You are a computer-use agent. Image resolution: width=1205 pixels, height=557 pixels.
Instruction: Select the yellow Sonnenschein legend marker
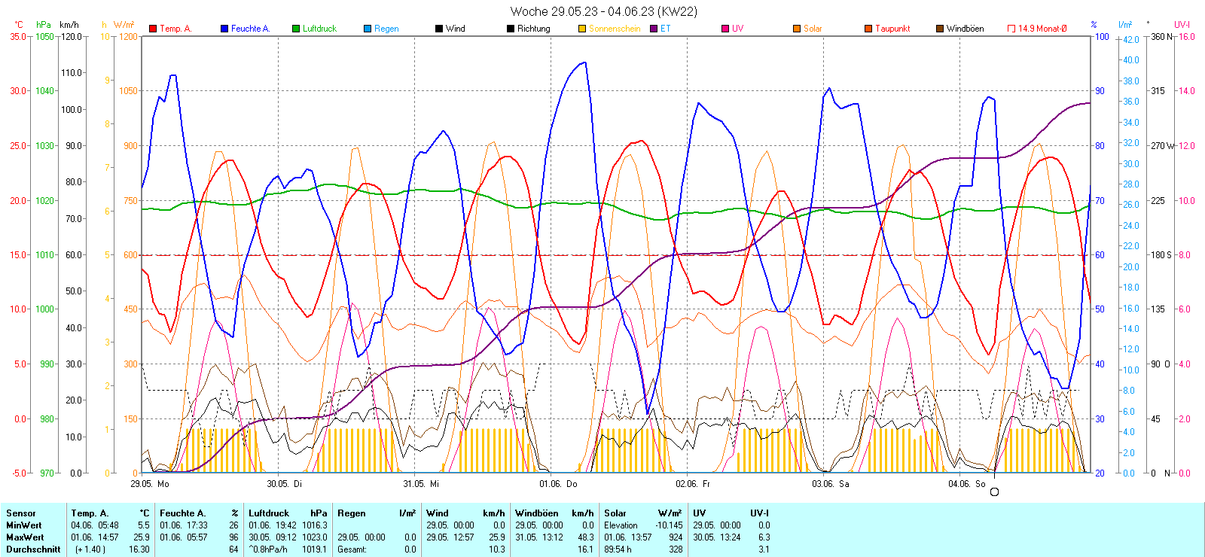point(582,29)
